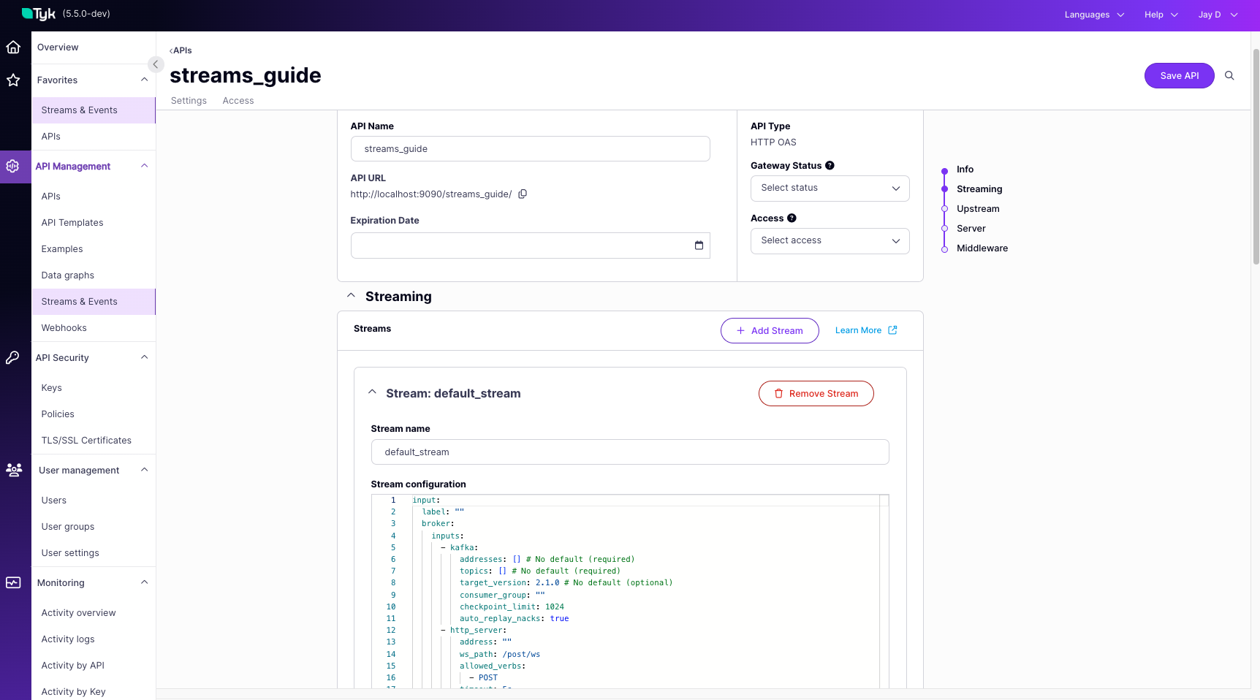Screen dimensions: 1260x700
Task: Copy the API URL with copy icon
Action: [523, 194]
